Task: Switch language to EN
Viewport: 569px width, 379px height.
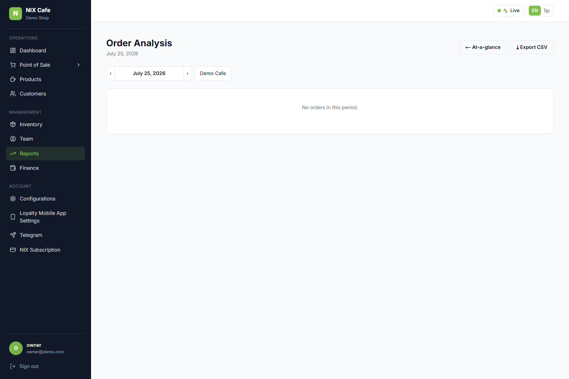Action: coord(535,11)
